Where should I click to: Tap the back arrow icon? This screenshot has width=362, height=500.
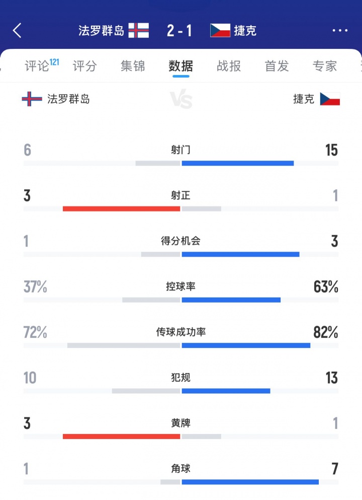(17, 30)
